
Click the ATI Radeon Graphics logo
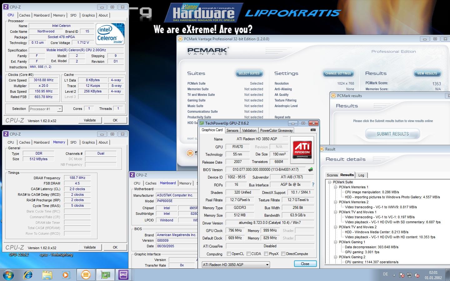[x=302, y=150]
